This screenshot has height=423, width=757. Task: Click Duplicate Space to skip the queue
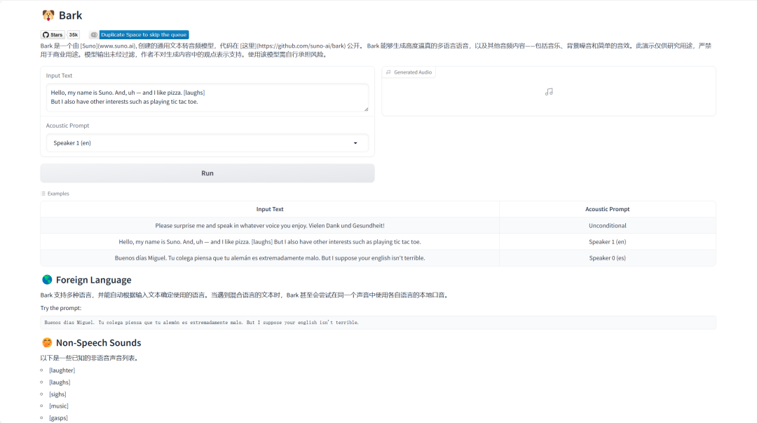(144, 34)
